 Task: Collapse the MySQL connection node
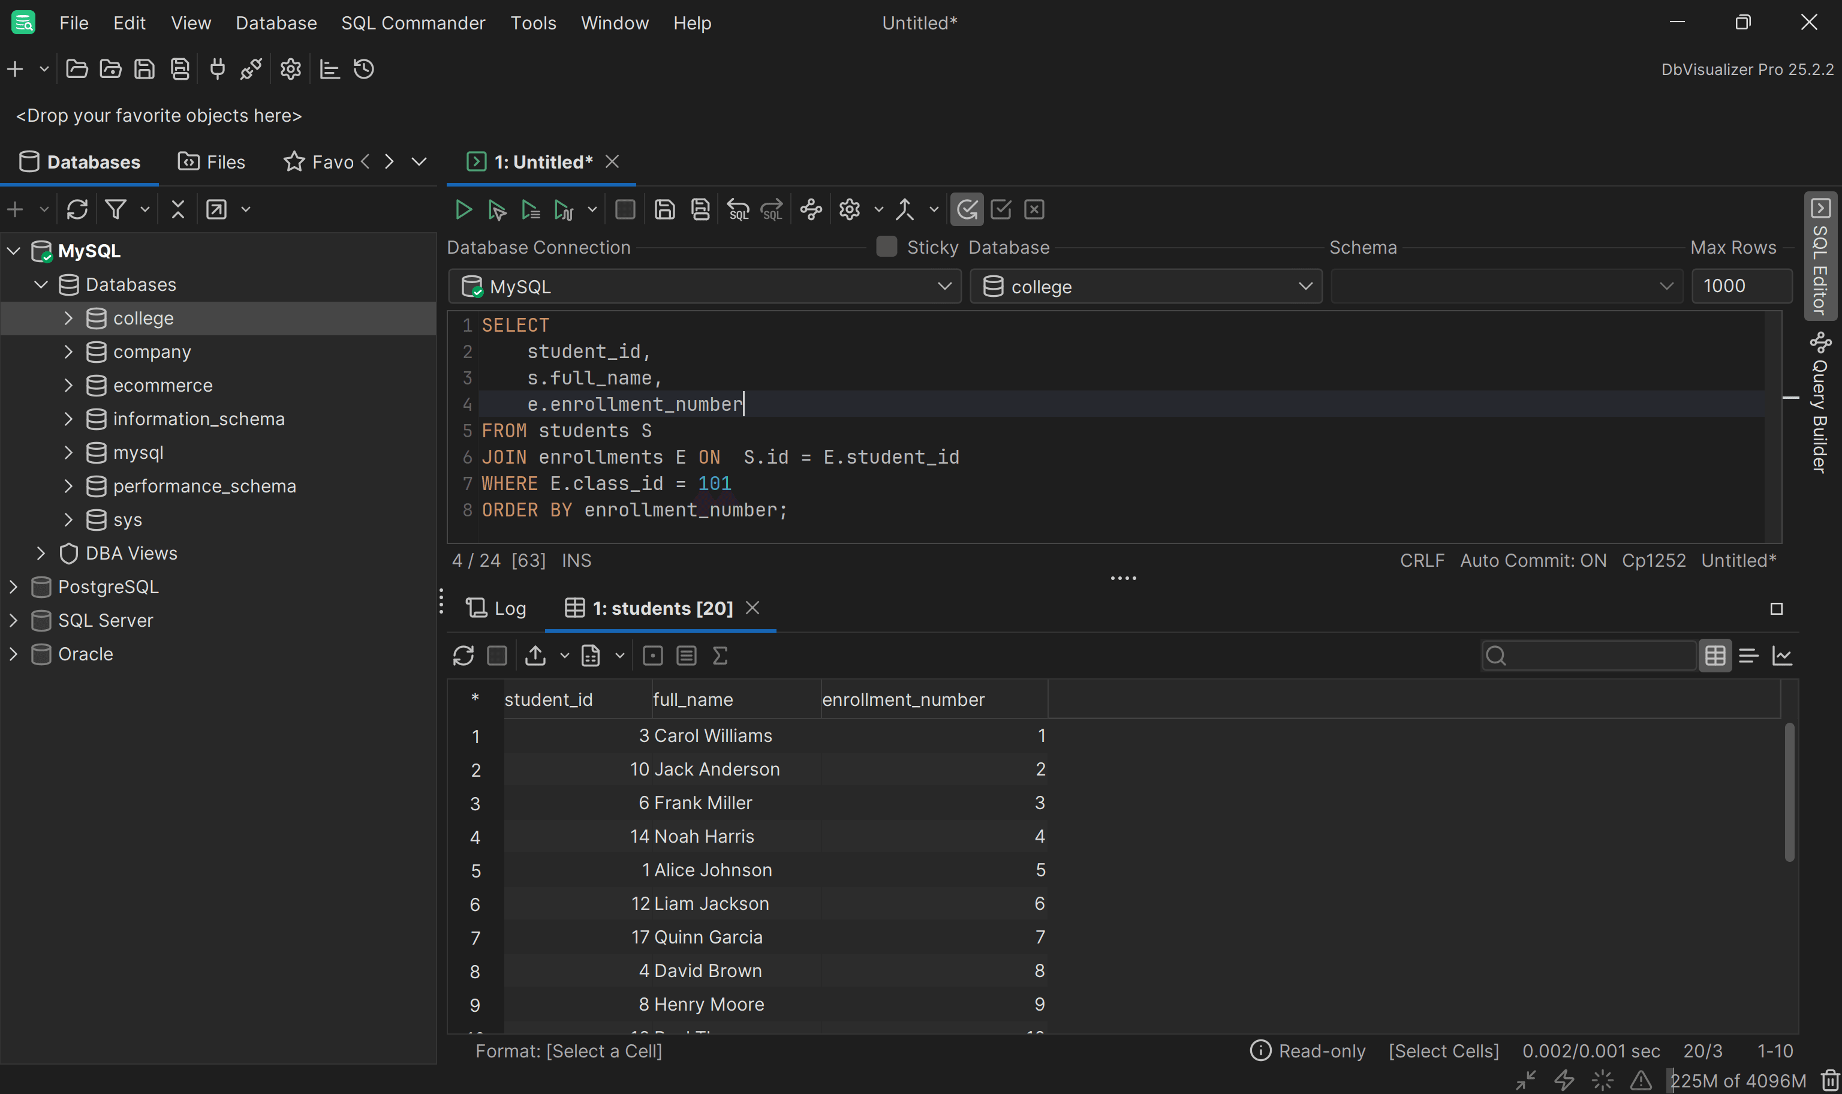click(13, 251)
